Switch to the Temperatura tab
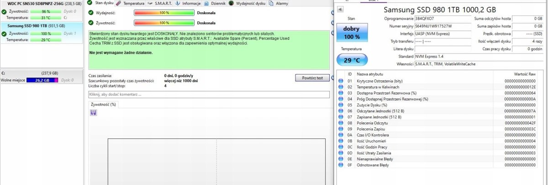The image size is (548, 185). pos(130,3)
